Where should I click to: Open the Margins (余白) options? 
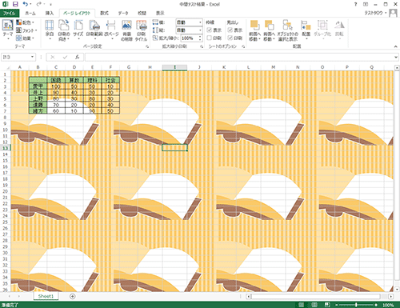(x=50, y=30)
